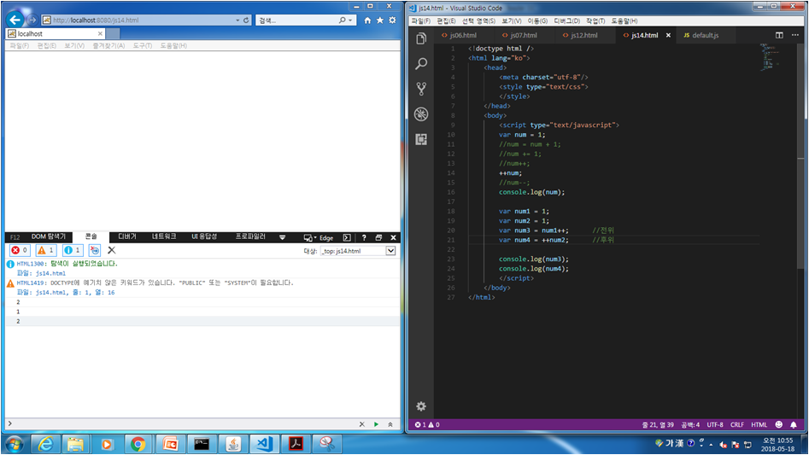Clear the F12 console output

tap(111, 250)
